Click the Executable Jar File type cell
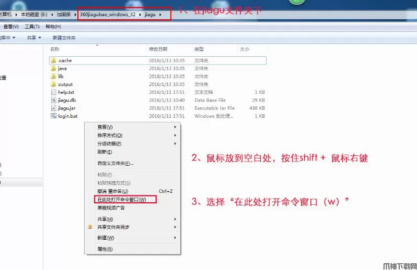 (214, 108)
